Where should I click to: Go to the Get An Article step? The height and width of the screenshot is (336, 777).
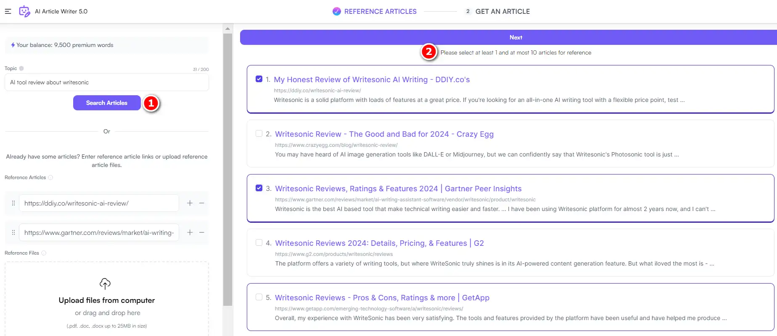coord(497,11)
